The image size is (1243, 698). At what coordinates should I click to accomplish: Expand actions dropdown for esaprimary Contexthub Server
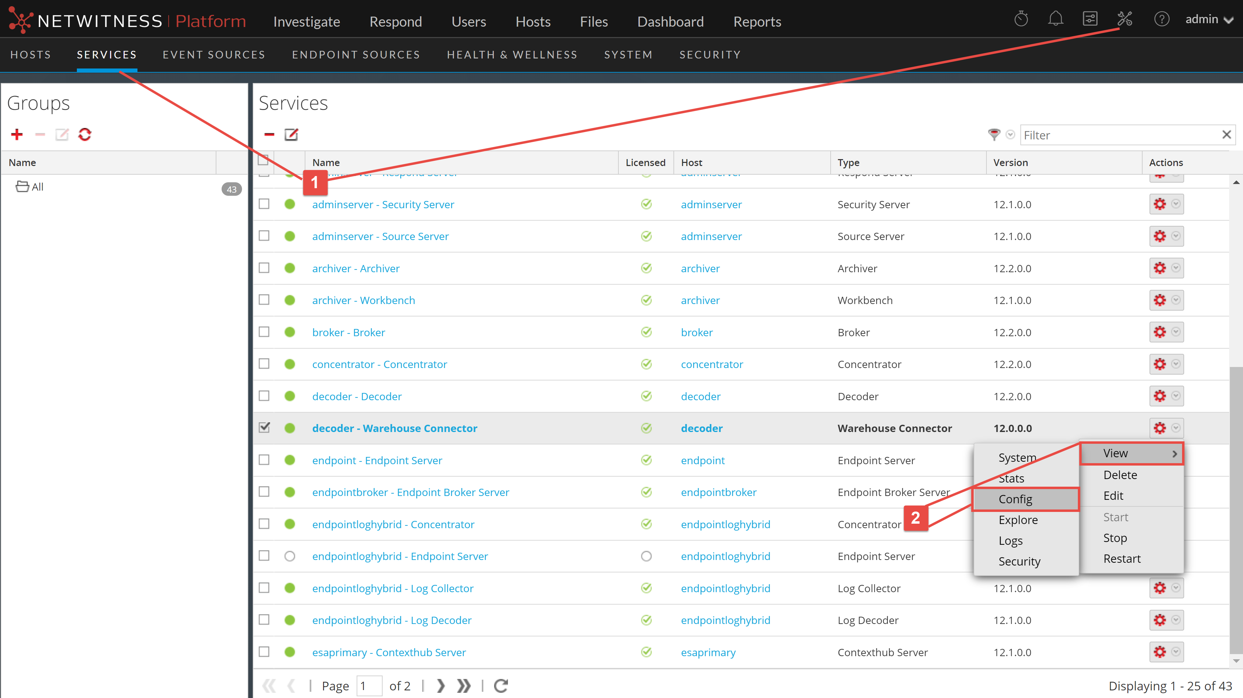coord(1176,652)
